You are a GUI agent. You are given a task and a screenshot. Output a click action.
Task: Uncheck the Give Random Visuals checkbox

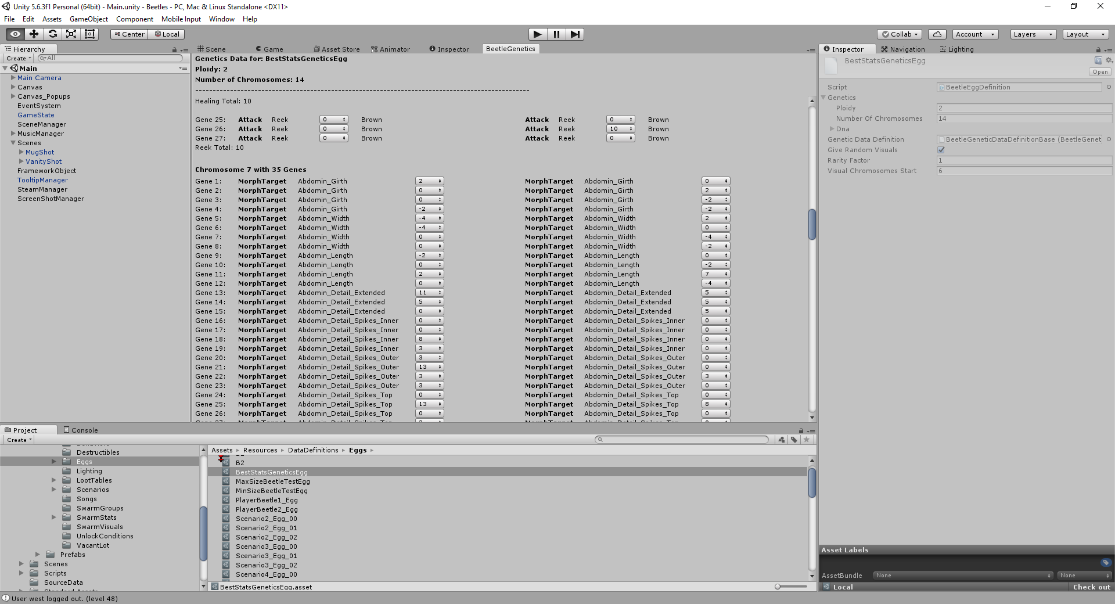click(941, 150)
